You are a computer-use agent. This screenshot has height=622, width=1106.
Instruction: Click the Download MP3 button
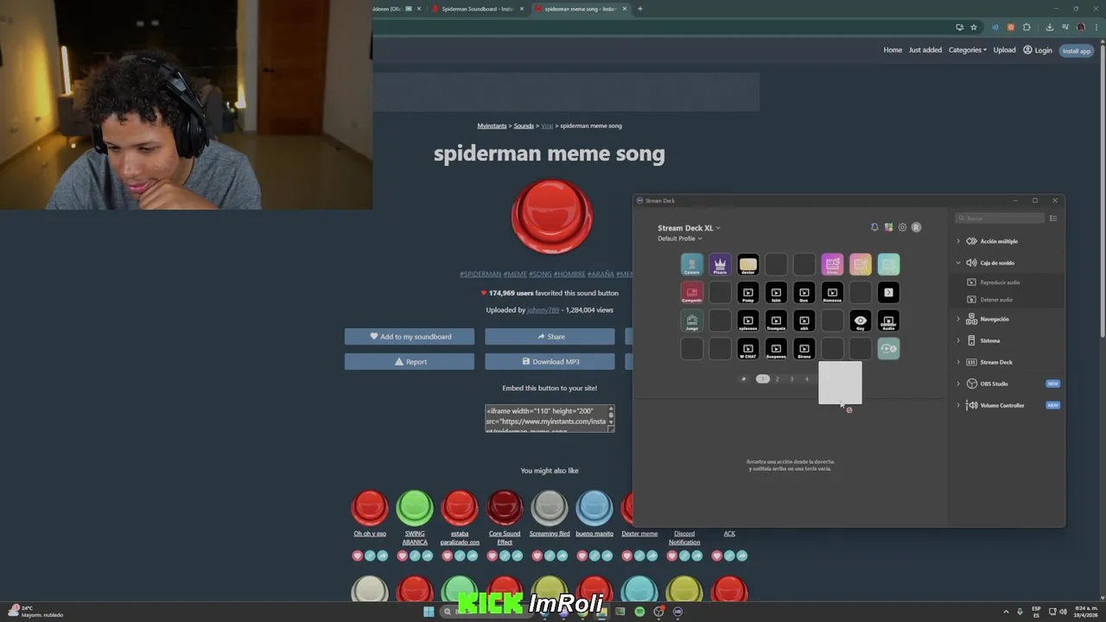click(550, 362)
